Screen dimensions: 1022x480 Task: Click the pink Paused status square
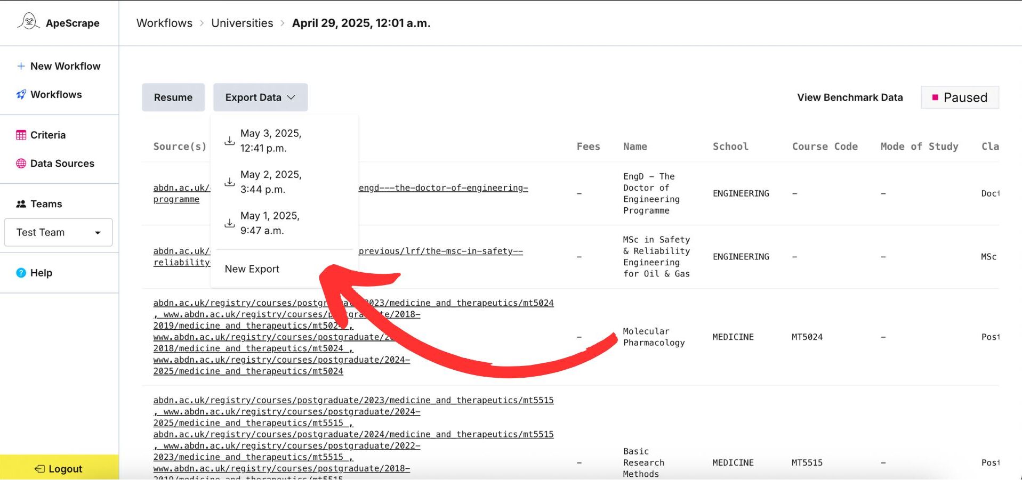[x=935, y=97]
